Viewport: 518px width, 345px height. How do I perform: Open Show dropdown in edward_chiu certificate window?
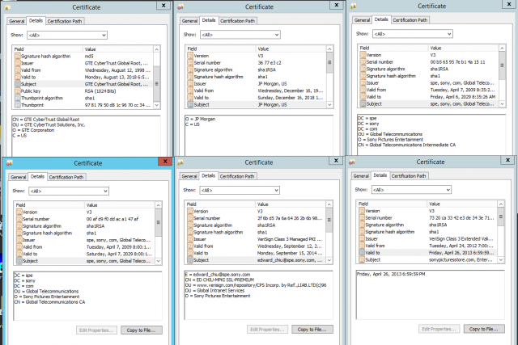pyautogui.click(x=240, y=191)
